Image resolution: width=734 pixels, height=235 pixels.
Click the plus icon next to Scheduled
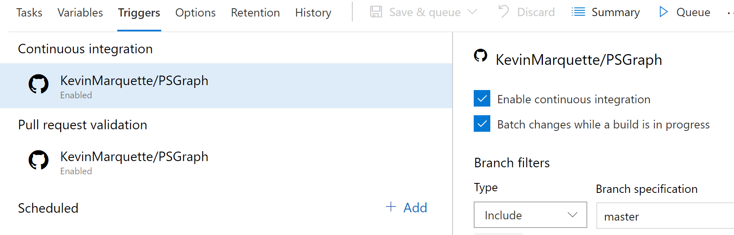[391, 207]
